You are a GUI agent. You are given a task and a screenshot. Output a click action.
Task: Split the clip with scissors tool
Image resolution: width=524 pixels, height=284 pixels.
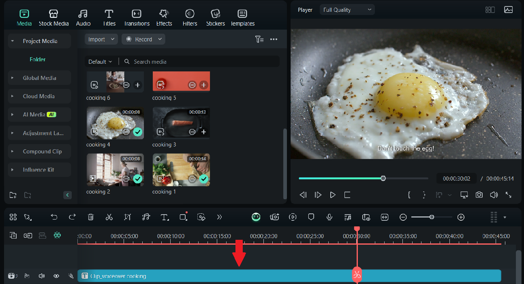[x=109, y=217]
